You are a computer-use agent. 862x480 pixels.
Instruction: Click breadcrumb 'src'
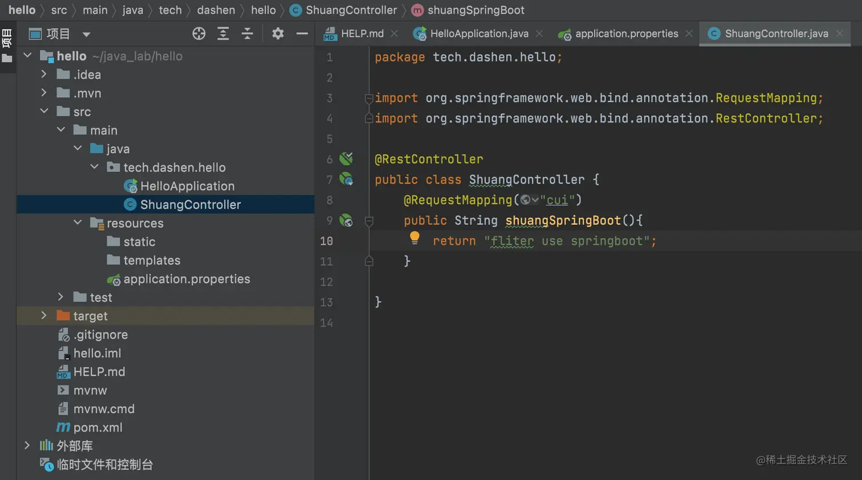pyautogui.click(x=59, y=10)
